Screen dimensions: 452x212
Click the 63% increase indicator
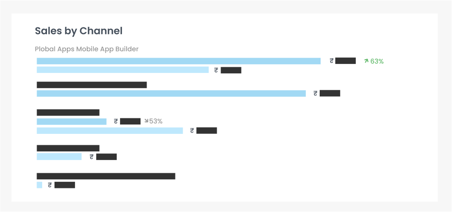pyautogui.click(x=374, y=61)
